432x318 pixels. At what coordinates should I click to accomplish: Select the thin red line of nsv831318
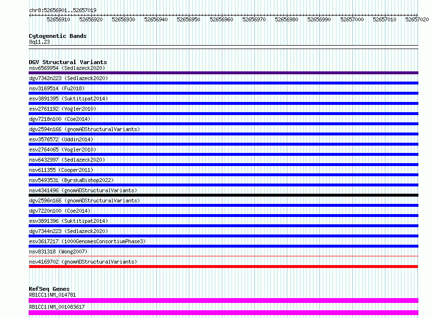223,256
